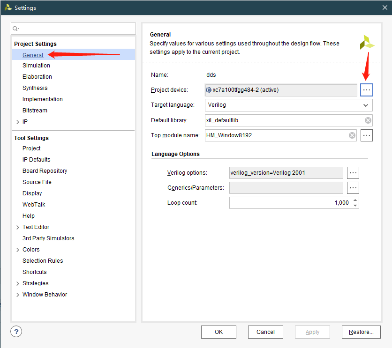
Task: Open Verilog options editor dialog
Action: (x=353, y=173)
